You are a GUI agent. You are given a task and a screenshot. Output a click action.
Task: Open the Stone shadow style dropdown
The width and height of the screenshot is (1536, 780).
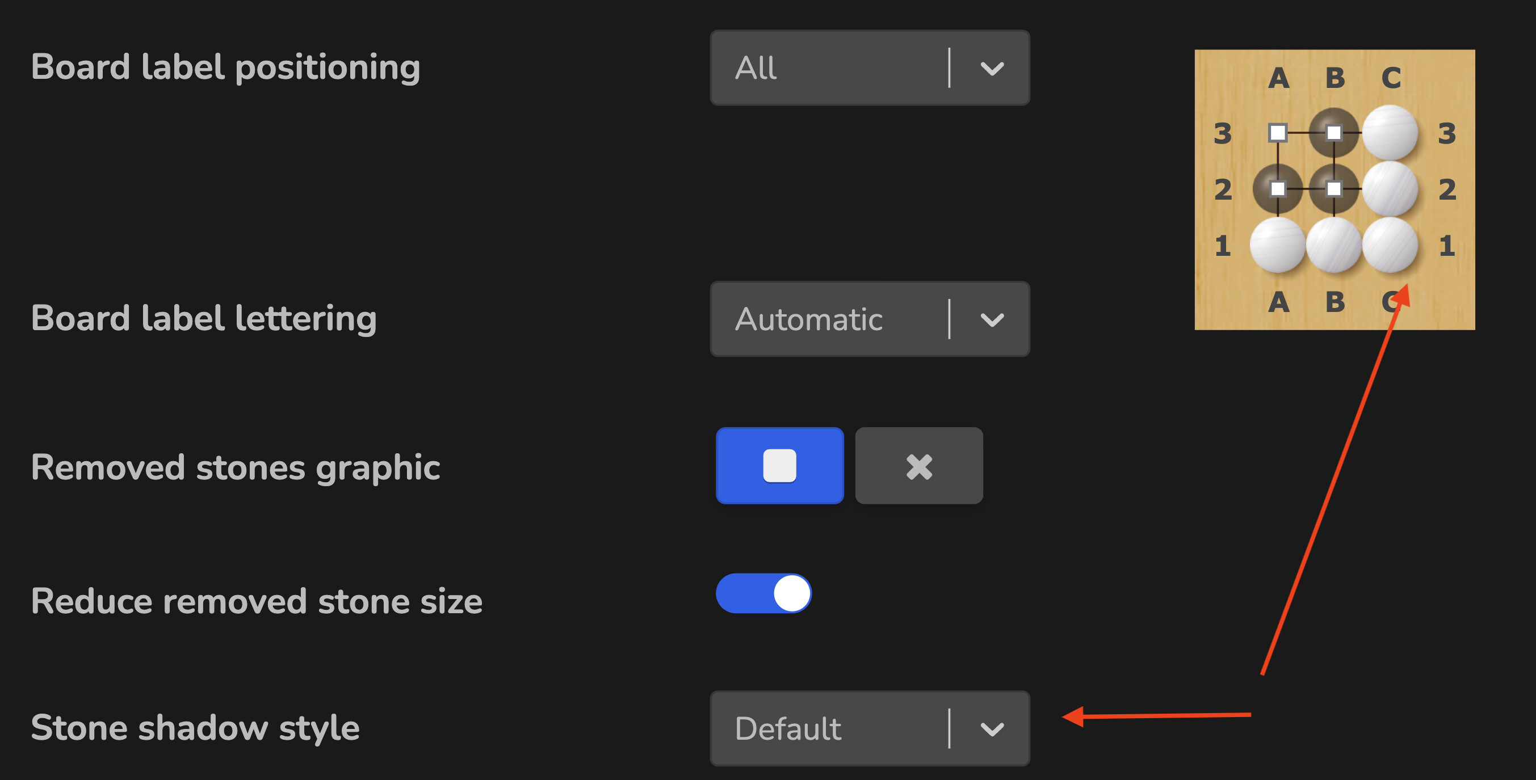(870, 728)
